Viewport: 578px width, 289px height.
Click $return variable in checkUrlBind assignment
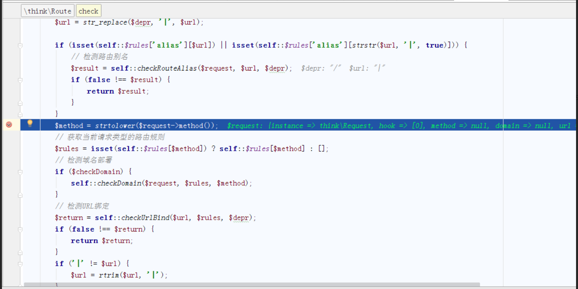coord(69,218)
